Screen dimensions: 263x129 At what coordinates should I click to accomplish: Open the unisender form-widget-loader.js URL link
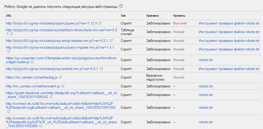(x=62, y=60)
